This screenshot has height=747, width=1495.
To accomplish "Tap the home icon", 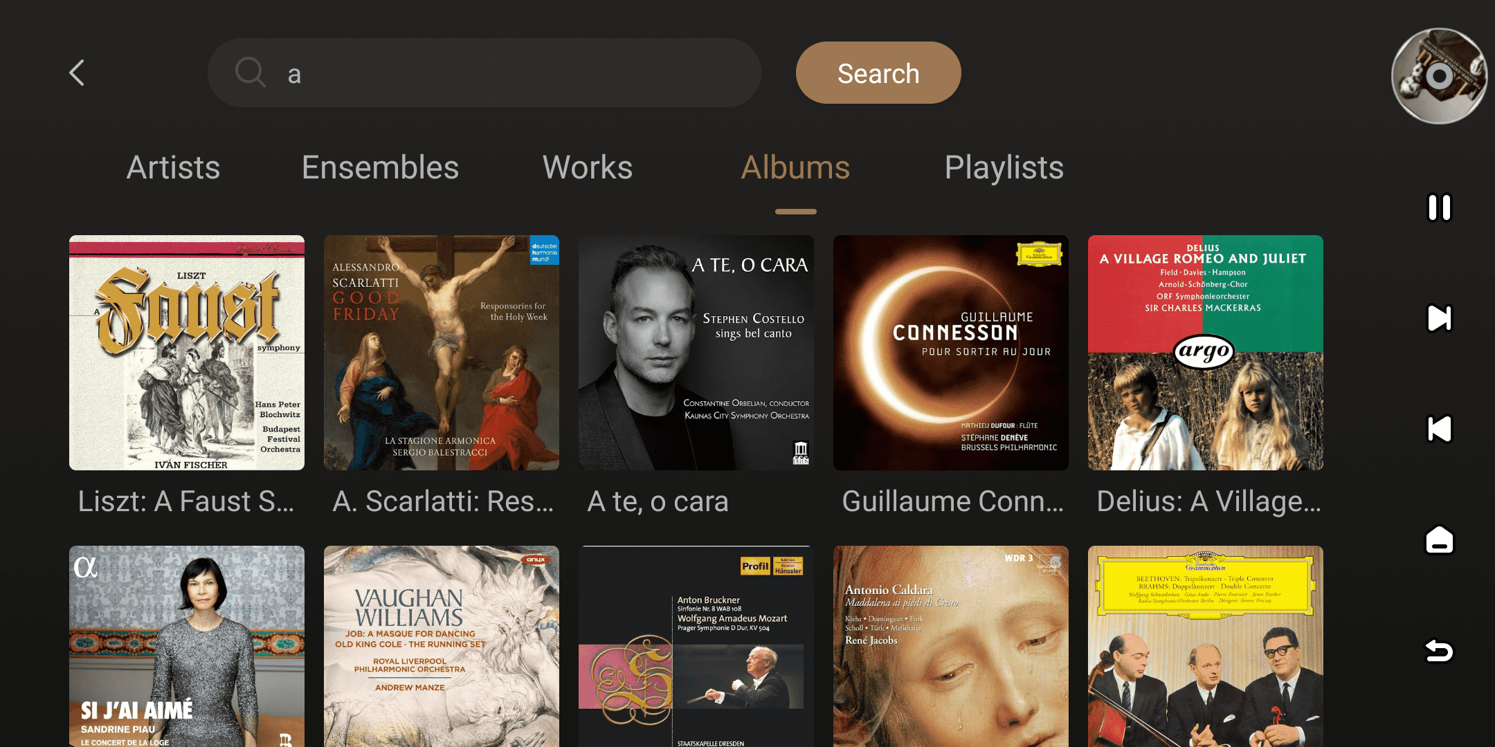I will pos(1439,539).
